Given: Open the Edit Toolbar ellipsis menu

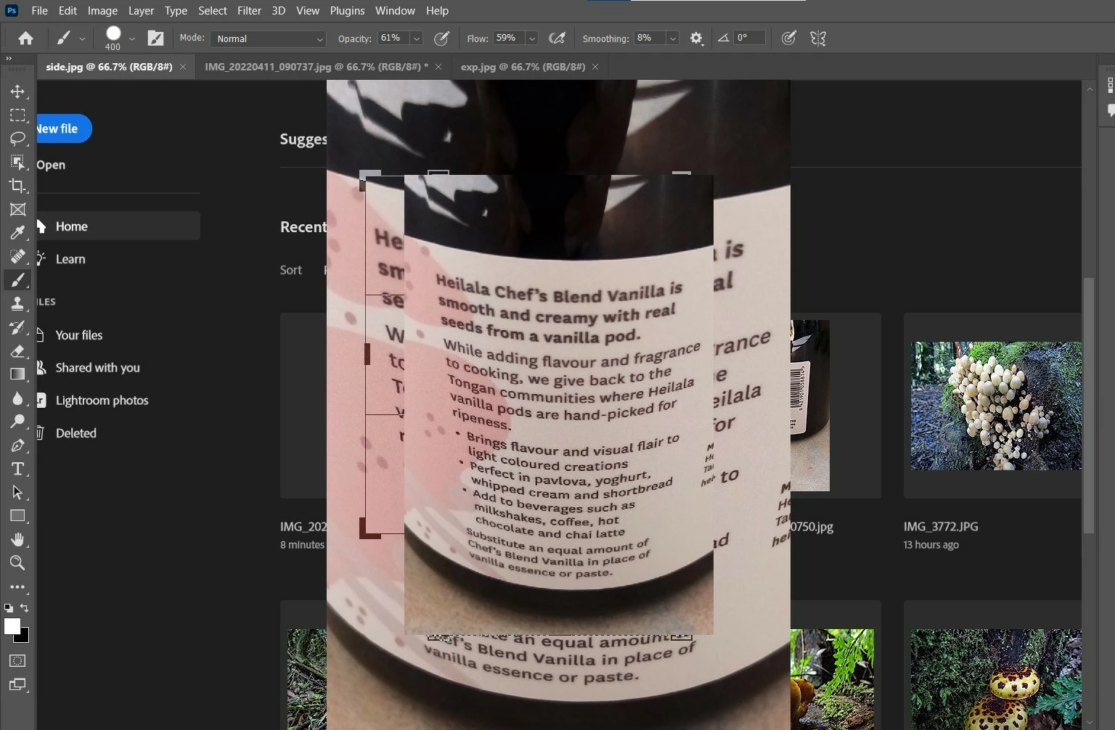Looking at the screenshot, I should (17, 586).
